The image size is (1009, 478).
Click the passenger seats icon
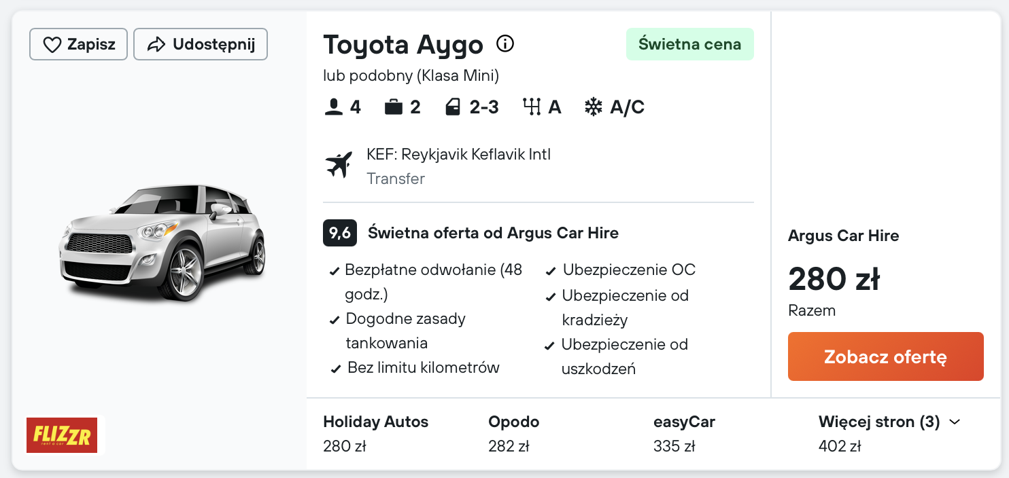click(x=334, y=107)
